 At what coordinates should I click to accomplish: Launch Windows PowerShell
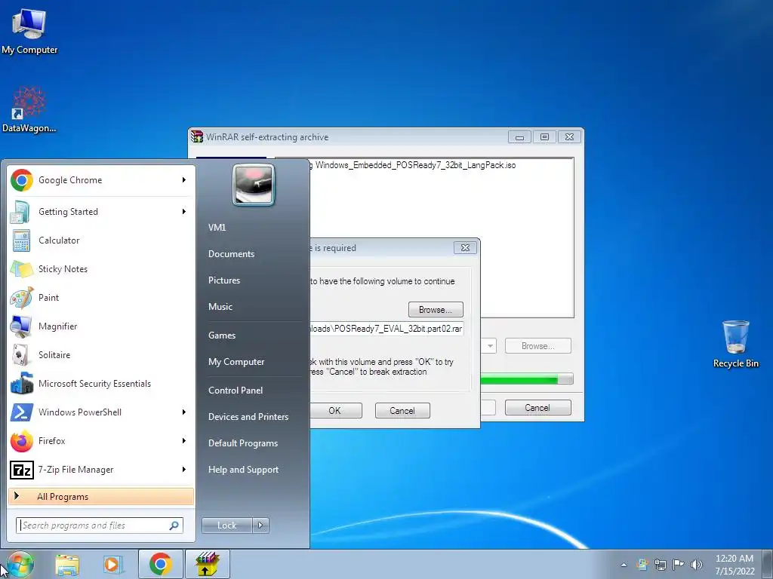(101, 412)
